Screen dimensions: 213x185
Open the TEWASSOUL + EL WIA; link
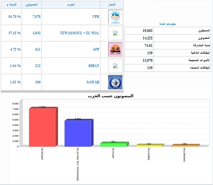pos(80,33)
